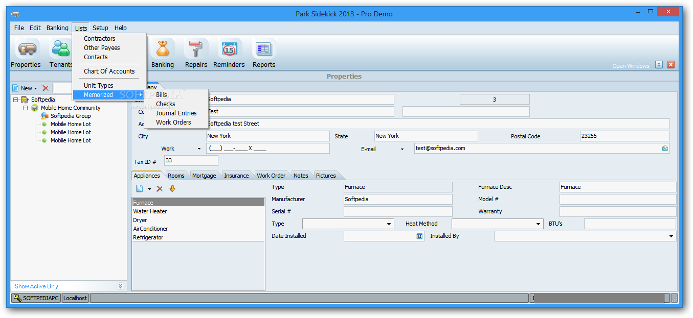
Task: Click the Manufacturer input field
Action: [398, 200]
